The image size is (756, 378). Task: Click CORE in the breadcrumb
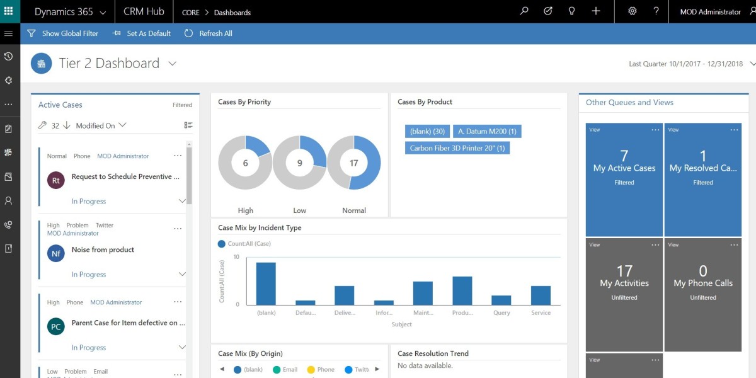(x=190, y=12)
